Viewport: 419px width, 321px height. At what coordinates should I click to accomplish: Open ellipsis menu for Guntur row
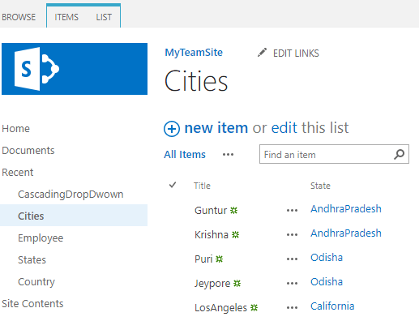point(292,210)
